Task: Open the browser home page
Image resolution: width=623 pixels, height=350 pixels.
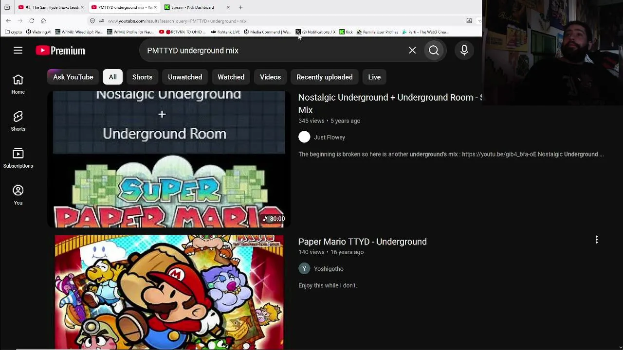Action: coord(43,21)
